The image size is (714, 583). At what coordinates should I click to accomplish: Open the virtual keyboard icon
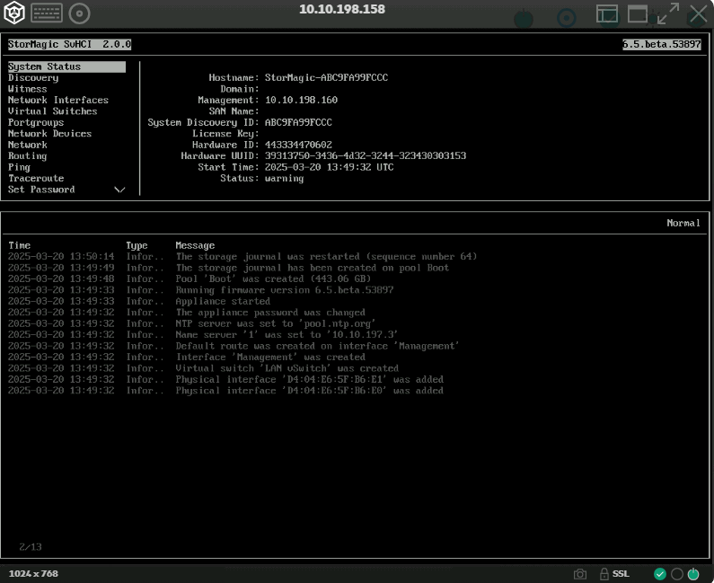coord(47,13)
